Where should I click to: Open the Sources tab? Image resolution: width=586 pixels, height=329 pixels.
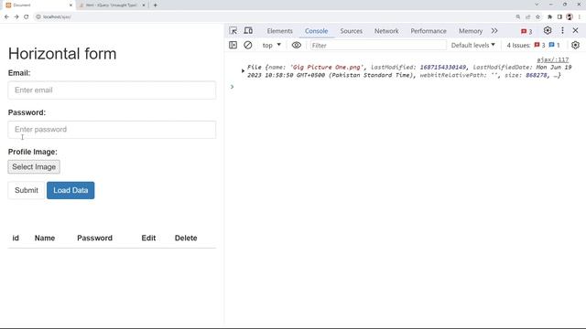point(351,31)
